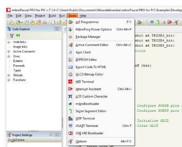This screenshot has height=147, width=182.
Task: Click New File blank page icon
Action: pyautogui.click(x=53, y=22)
